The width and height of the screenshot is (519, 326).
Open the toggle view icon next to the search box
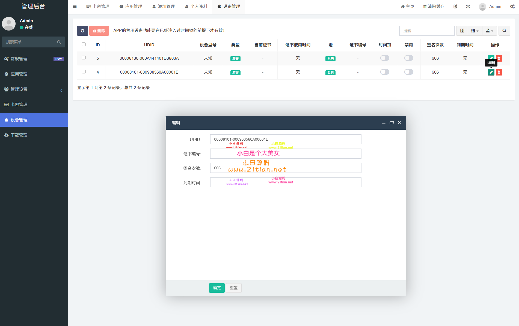[462, 31]
